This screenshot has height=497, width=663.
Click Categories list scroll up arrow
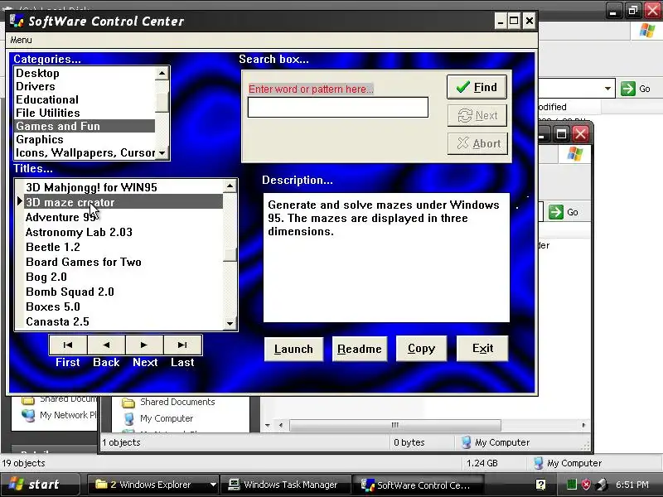tap(162, 74)
